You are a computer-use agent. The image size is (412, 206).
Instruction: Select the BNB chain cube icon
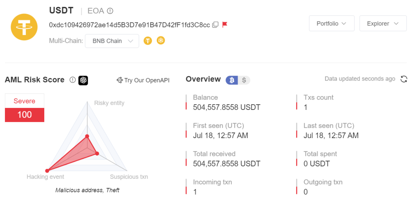tap(161, 40)
